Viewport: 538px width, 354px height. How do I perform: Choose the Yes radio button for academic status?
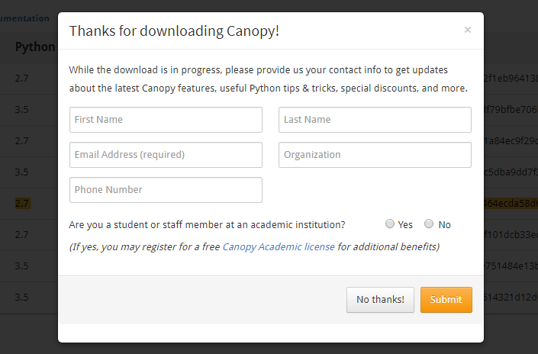coord(390,224)
